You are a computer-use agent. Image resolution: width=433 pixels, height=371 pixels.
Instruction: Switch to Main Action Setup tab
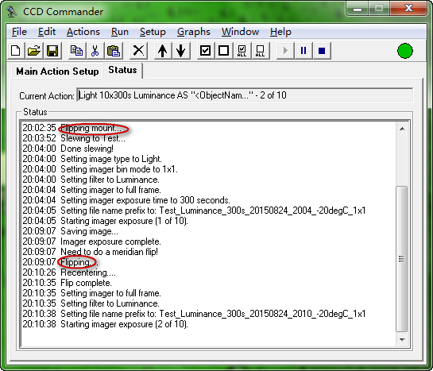[57, 71]
